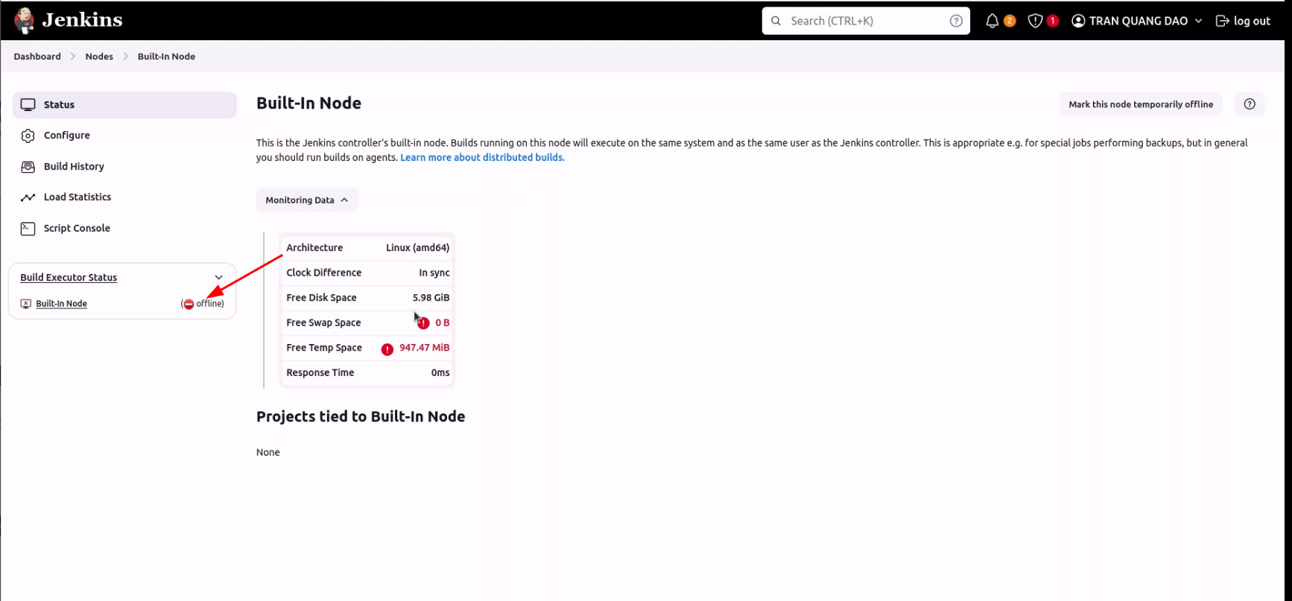This screenshot has height=601, width=1292.
Task: Select Status in the sidebar
Action: (124, 105)
